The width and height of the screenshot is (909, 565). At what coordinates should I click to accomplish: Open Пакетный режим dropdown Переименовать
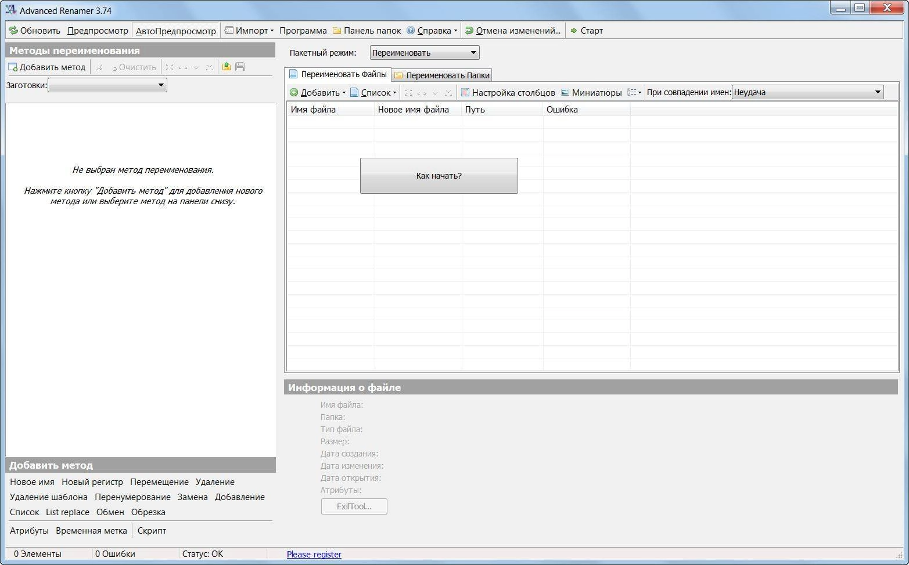point(425,53)
